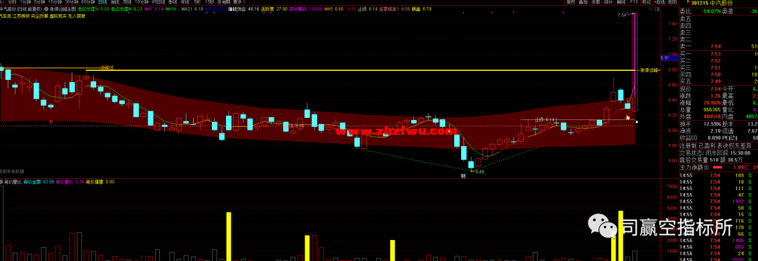This screenshot has width=758, height=261.
Task: Click the red R marker beside 301215
Action: 689,1
